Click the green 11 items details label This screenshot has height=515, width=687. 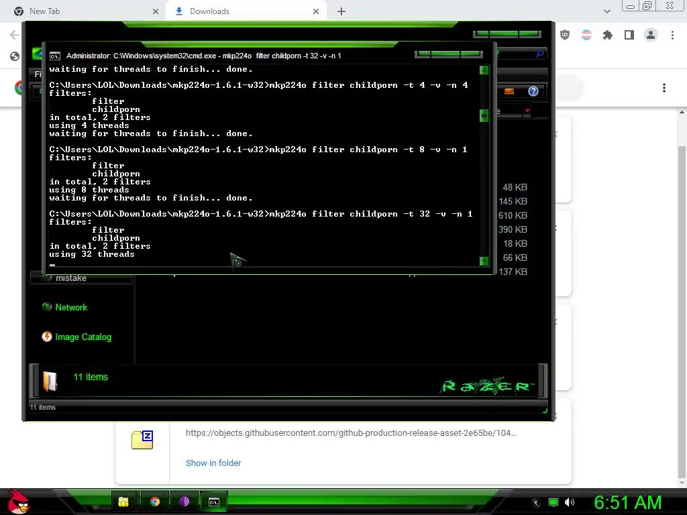91,377
